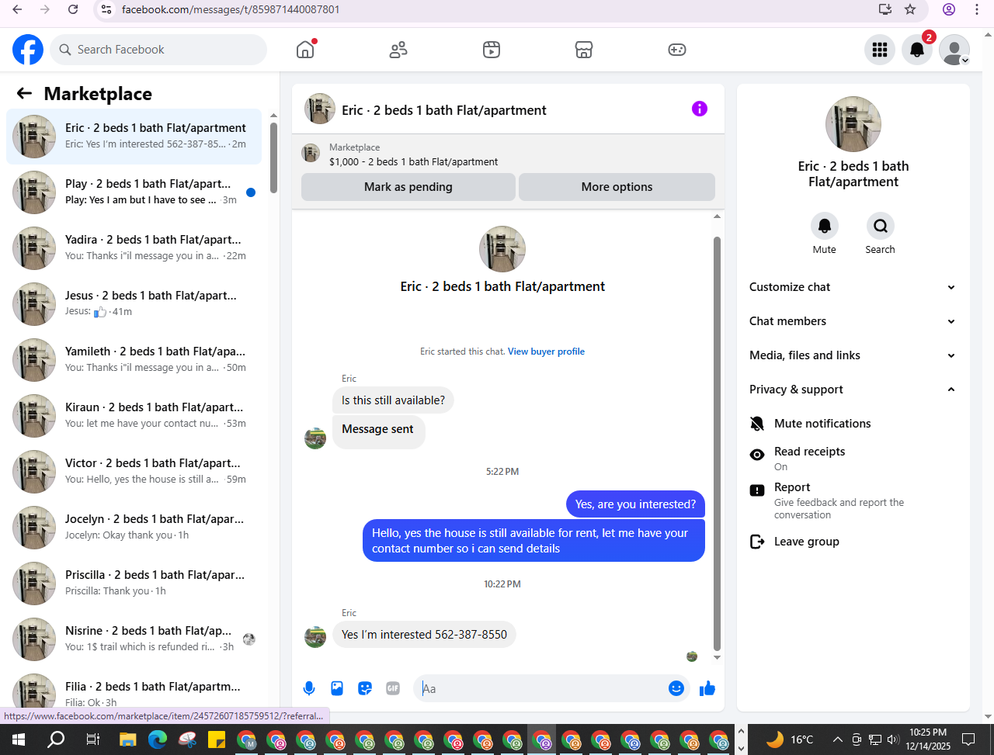Expand the Customize chat section

(x=853, y=287)
